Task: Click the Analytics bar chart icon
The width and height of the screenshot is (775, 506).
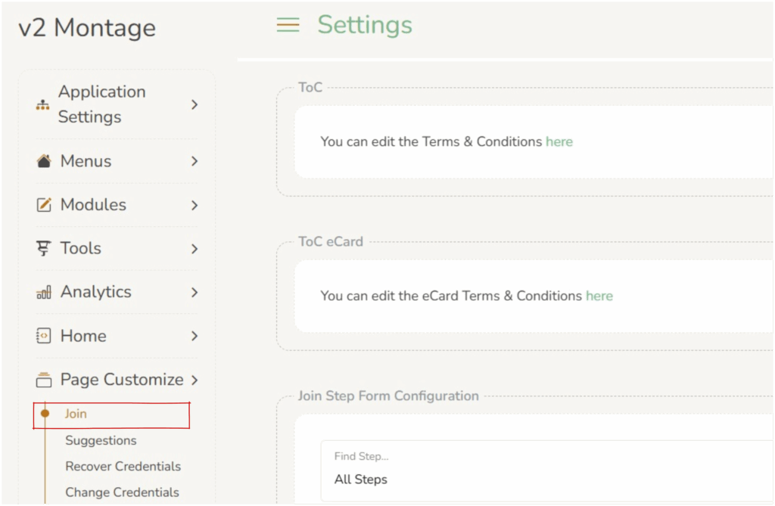Action: click(x=44, y=293)
